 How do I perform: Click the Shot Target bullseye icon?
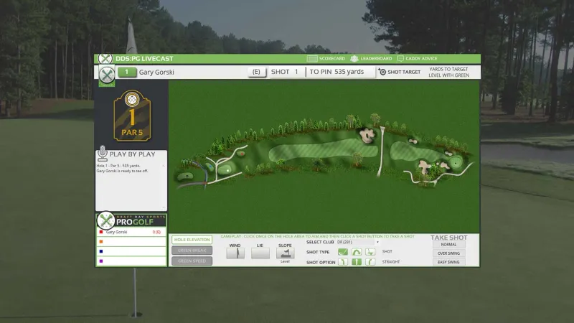pos(382,72)
